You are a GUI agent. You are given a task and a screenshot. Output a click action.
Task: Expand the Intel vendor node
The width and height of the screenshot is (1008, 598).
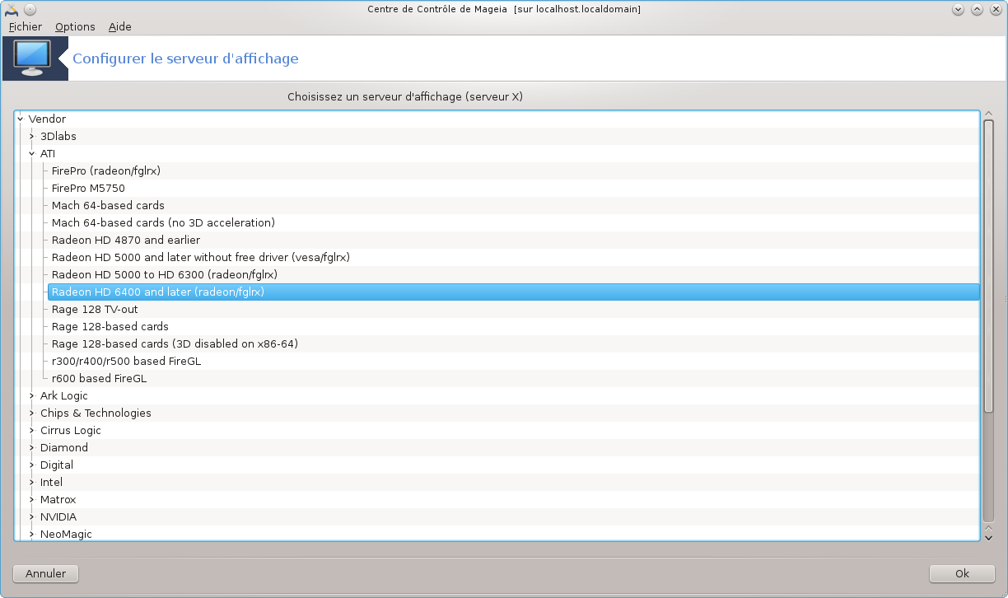(x=31, y=483)
